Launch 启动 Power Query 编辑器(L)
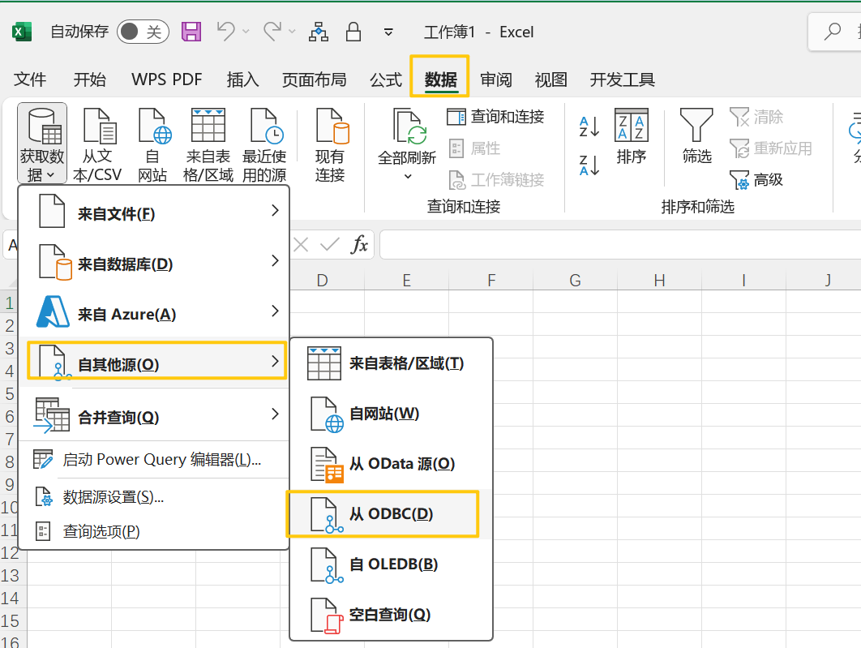The image size is (861, 648). (154, 460)
